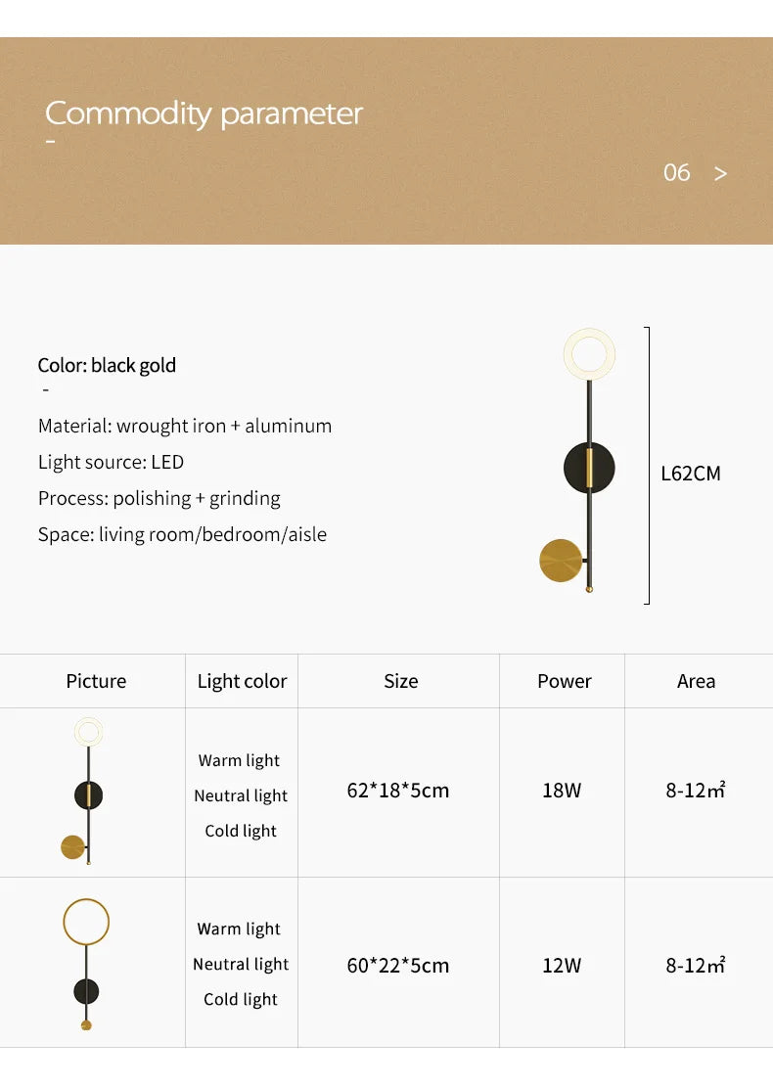Click the Commodity parameter heading
Screen dimensions: 773x1088
coord(204,113)
